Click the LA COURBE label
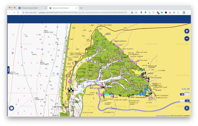Viewport: 198px width, 126px height. 161,70
